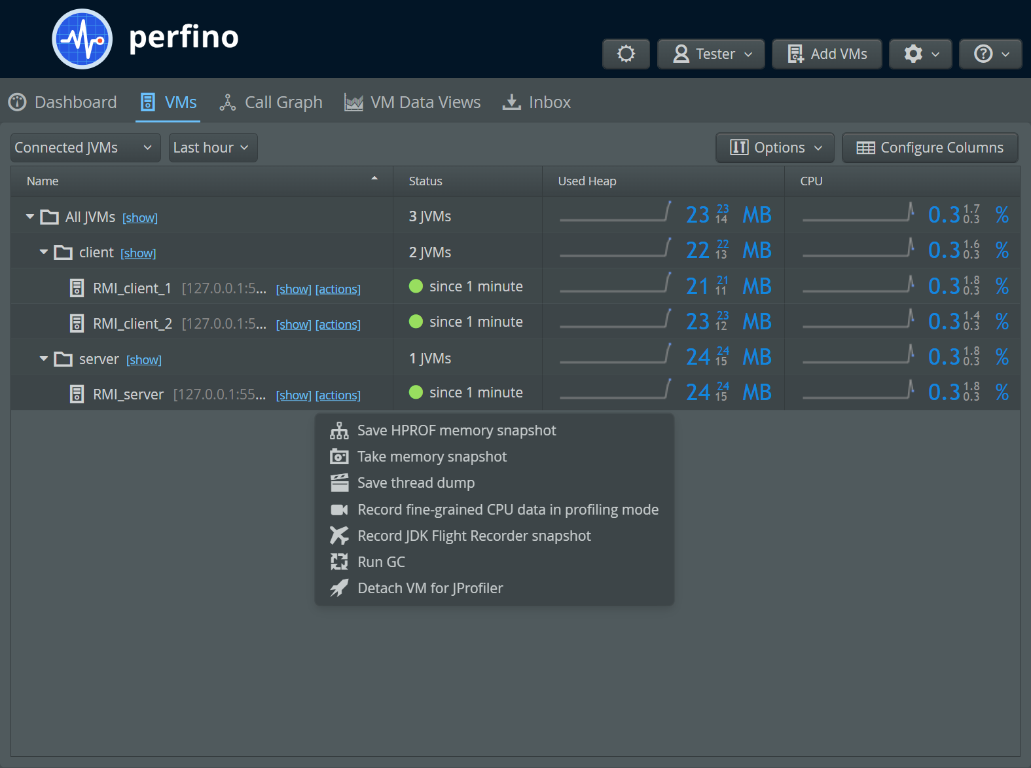Click the Status column header

coord(467,181)
